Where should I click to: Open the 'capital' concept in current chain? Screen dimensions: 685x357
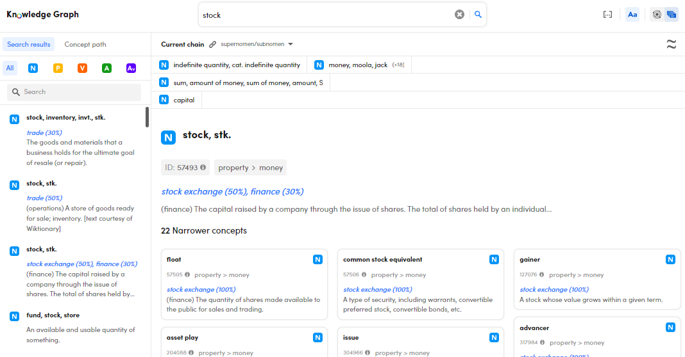(x=183, y=100)
